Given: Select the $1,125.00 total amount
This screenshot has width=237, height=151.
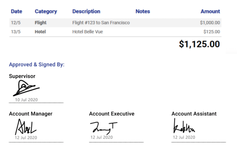Looking at the screenshot, I should [199, 44].
